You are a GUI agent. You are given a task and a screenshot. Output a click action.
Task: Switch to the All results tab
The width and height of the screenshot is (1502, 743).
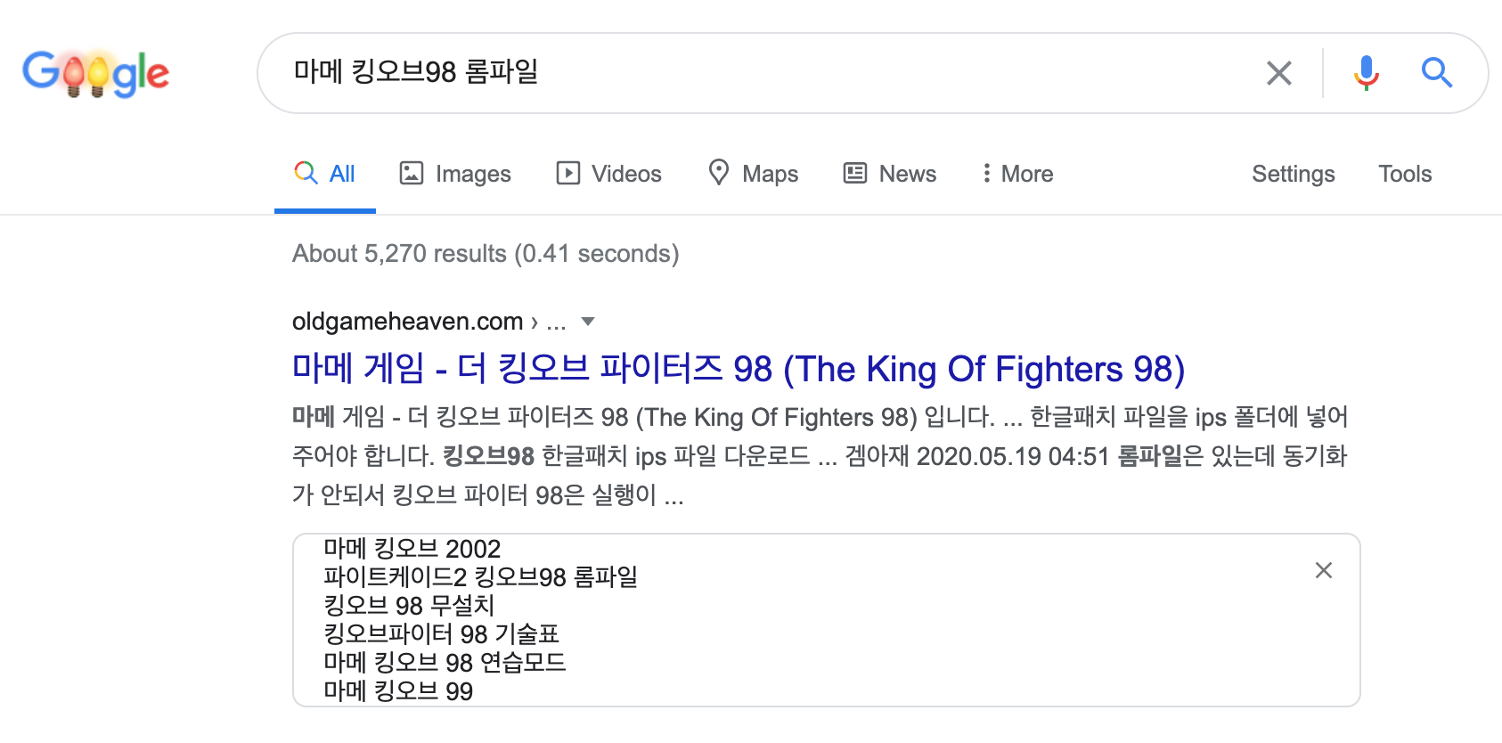[x=324, y=173]
